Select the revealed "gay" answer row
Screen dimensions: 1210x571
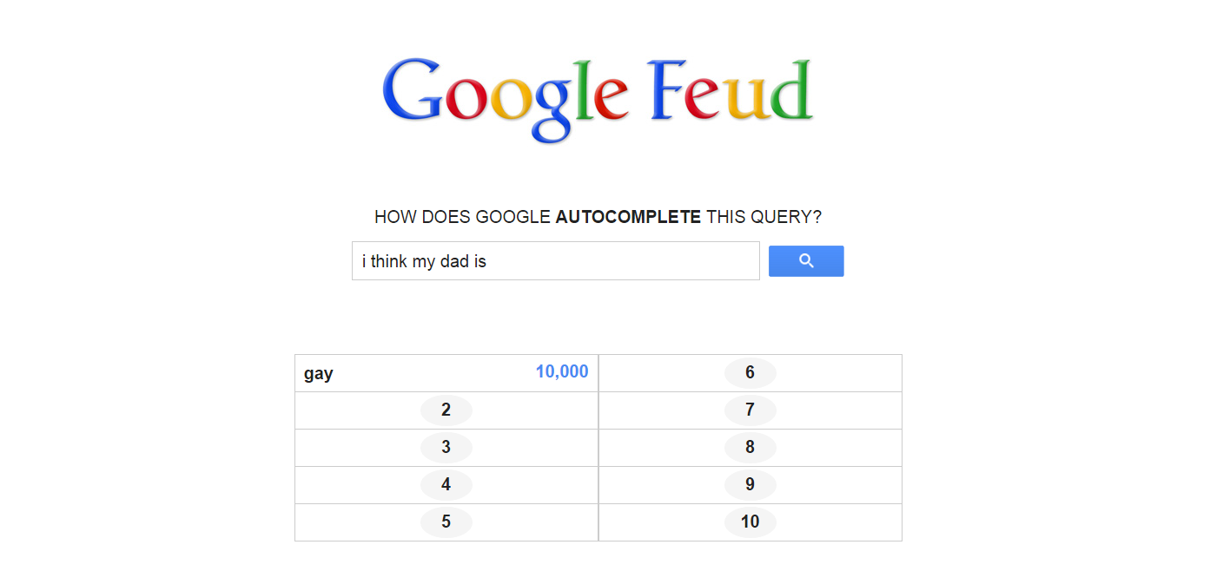(446, 373)
